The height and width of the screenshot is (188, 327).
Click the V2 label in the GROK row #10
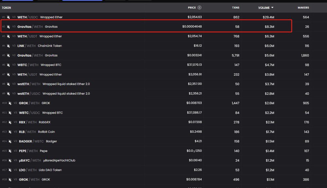pyautogui.click(x=15, y=103)
